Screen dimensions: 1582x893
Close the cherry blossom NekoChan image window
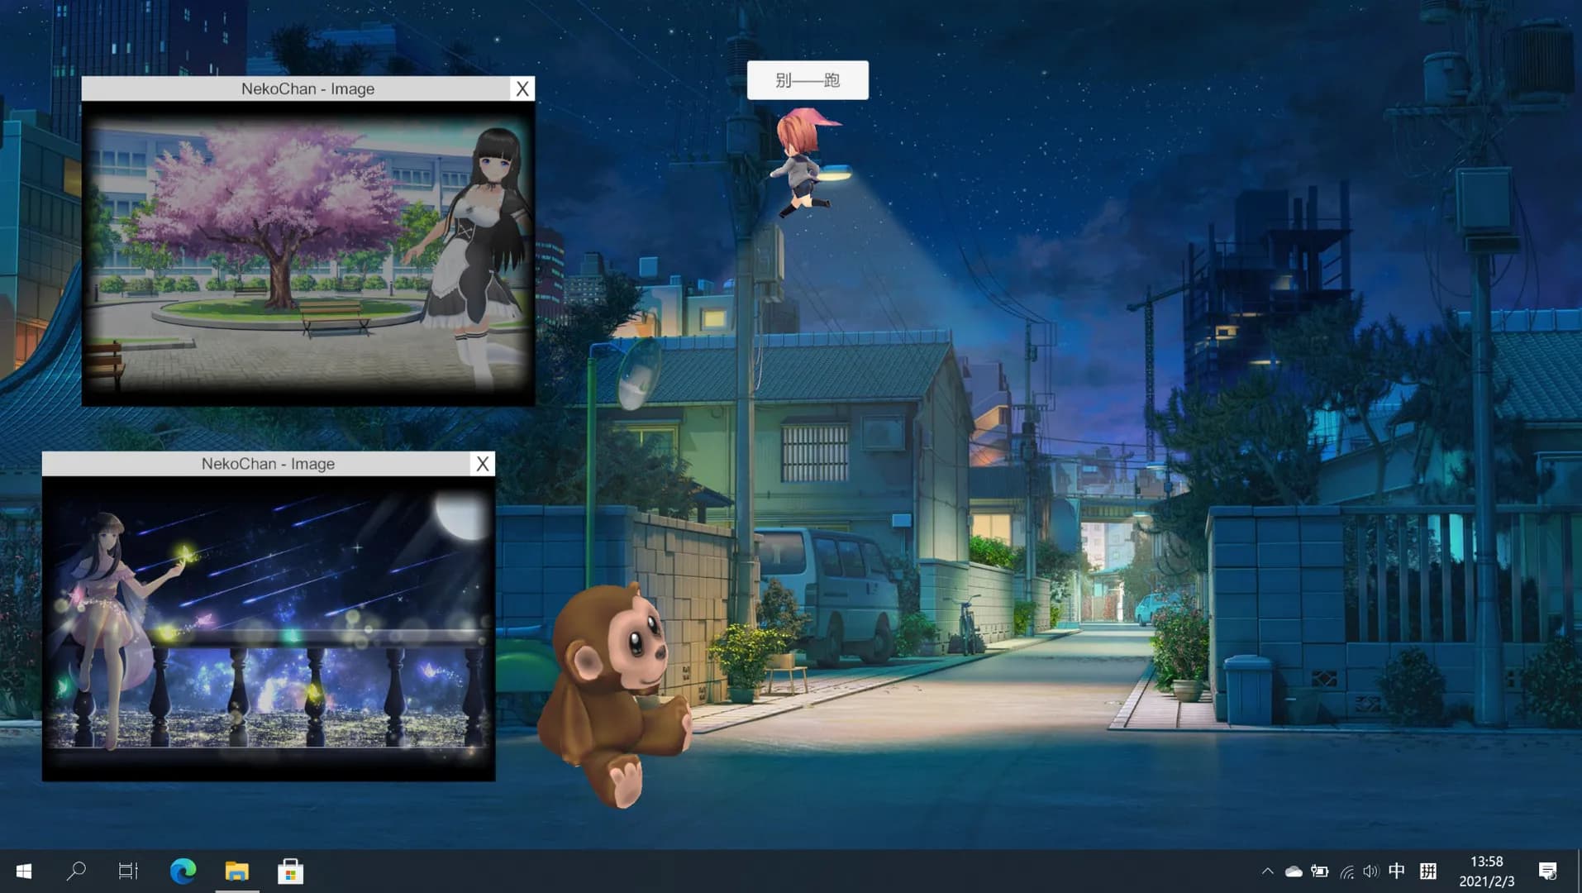522,89
